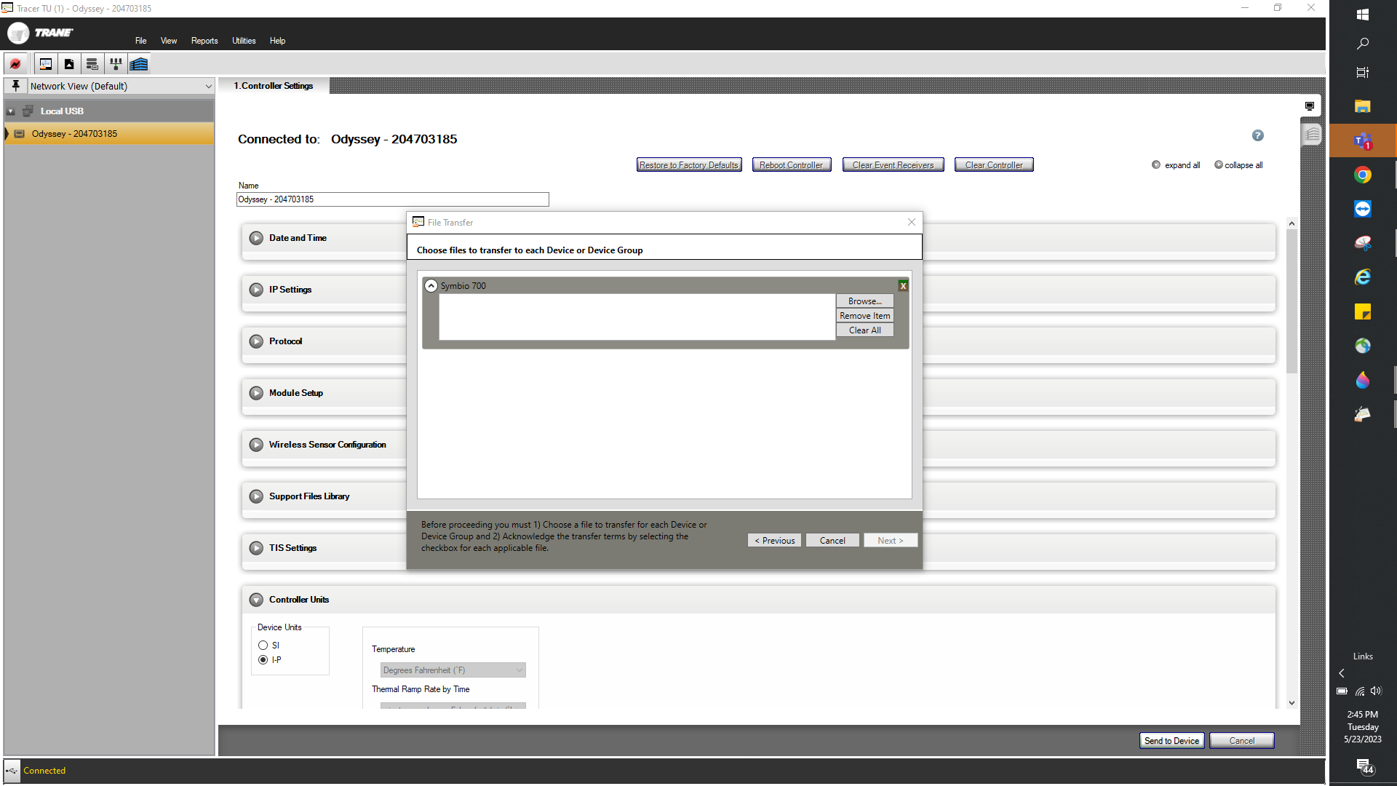
Task: Expand the Date and Time section
Action: pos(256,238)
